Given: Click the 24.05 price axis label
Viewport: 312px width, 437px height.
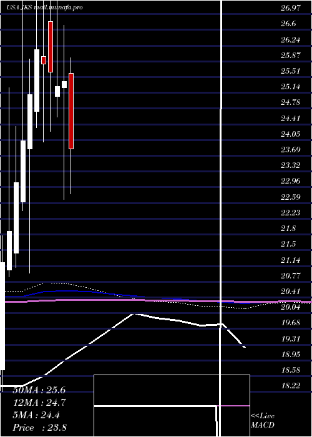Looking at the screenshot, I should point(291,134).
